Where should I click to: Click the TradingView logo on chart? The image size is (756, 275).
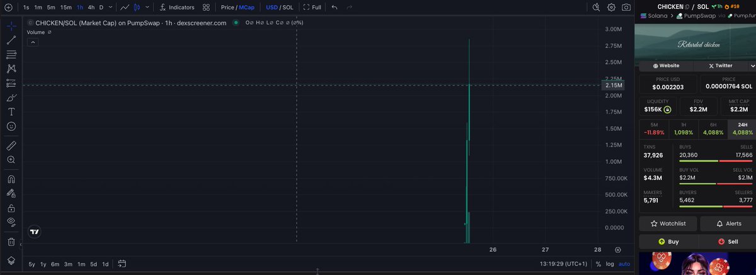35,232
